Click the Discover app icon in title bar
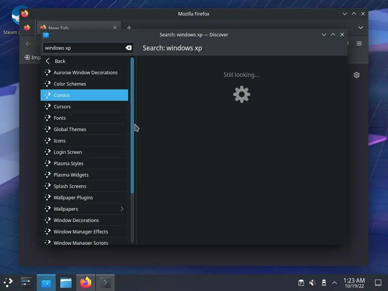The height and width of the screenshot is (291, 388). tap(46, 35)
